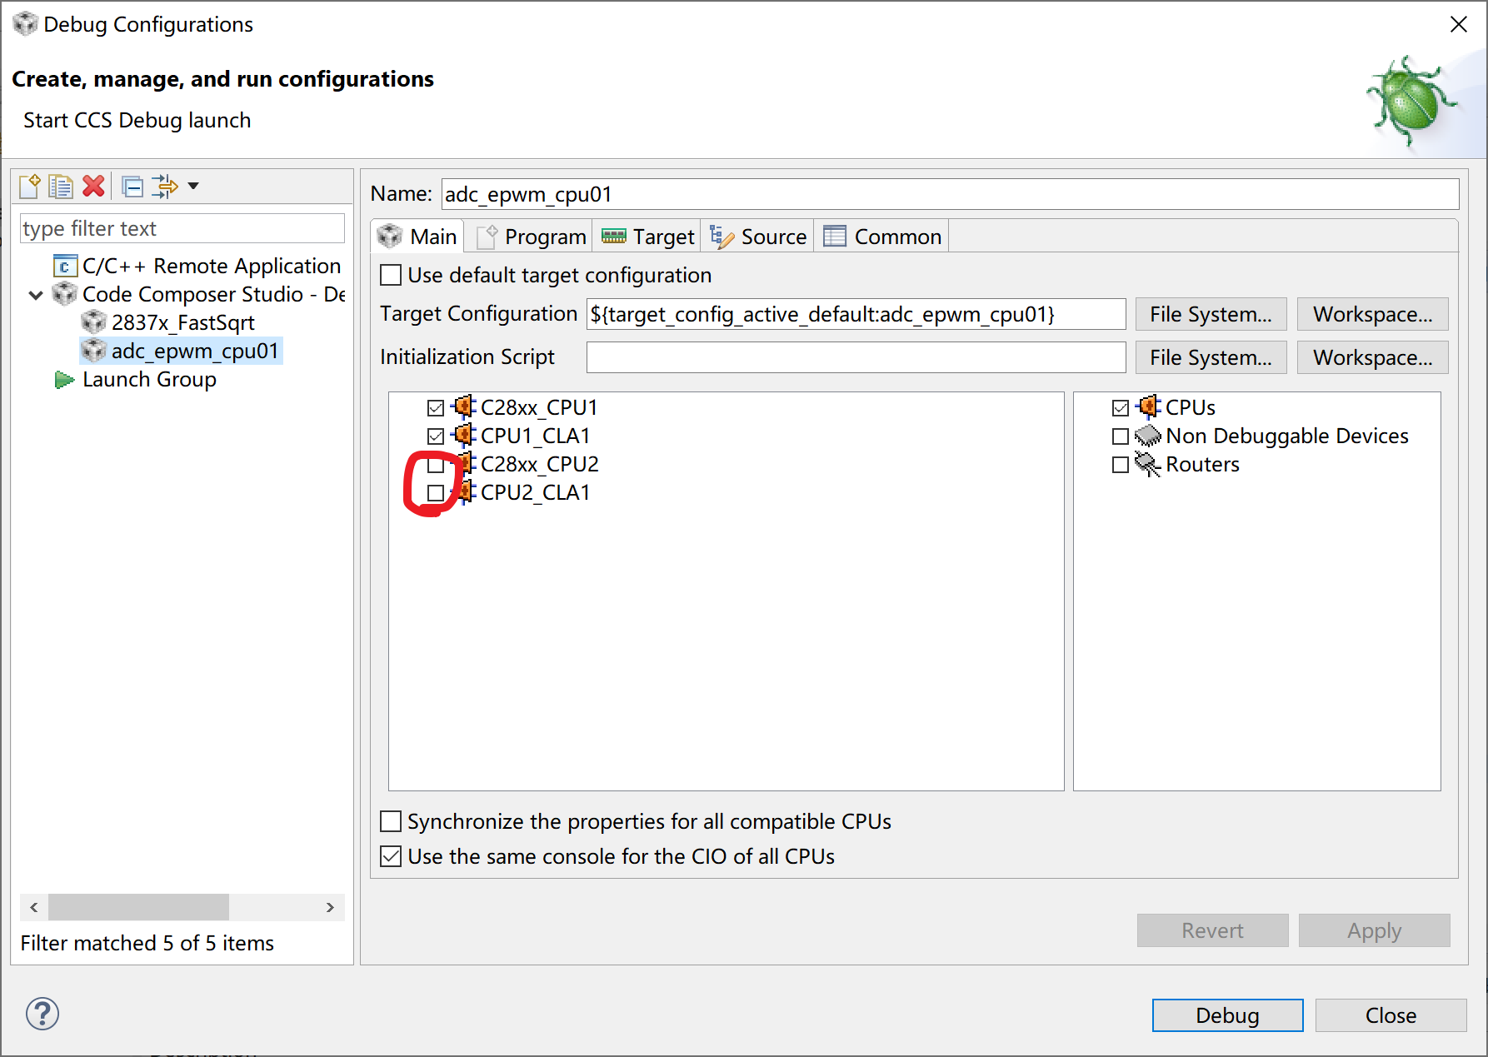Click the C/C++ Remote Application icon
The width and height of the screenshot is (1488, 1057).
click(64, 267)
